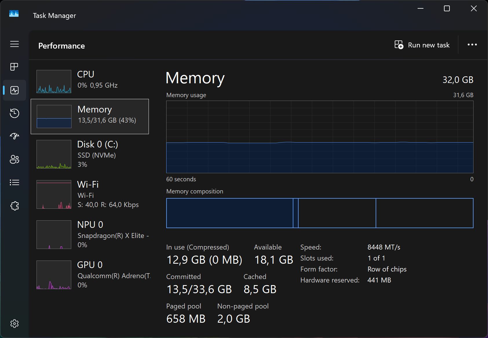The image size is (488, 338).
Task: Click the Memory composition bar
Action: (320, 213)
